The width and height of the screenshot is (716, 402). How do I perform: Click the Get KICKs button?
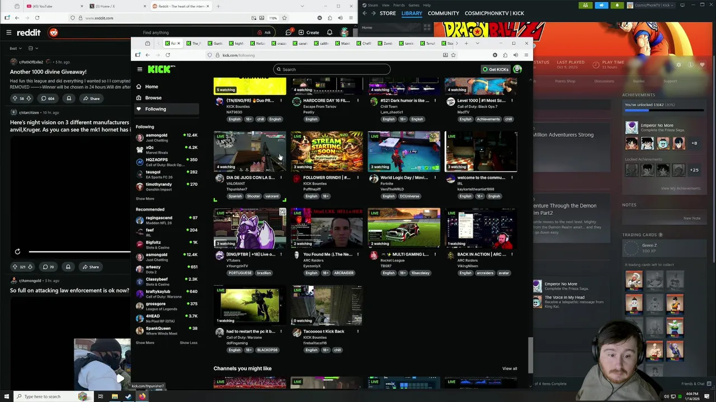496,69
